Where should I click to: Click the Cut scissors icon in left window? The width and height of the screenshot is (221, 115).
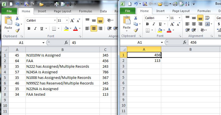coord(17,18)
